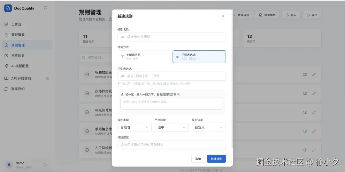
Task: Click the external link icon beside API 开放文档
Action: (48, 79)
